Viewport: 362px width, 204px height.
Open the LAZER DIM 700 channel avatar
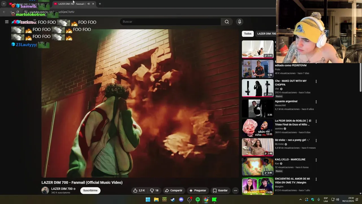(x=45, y=190)
